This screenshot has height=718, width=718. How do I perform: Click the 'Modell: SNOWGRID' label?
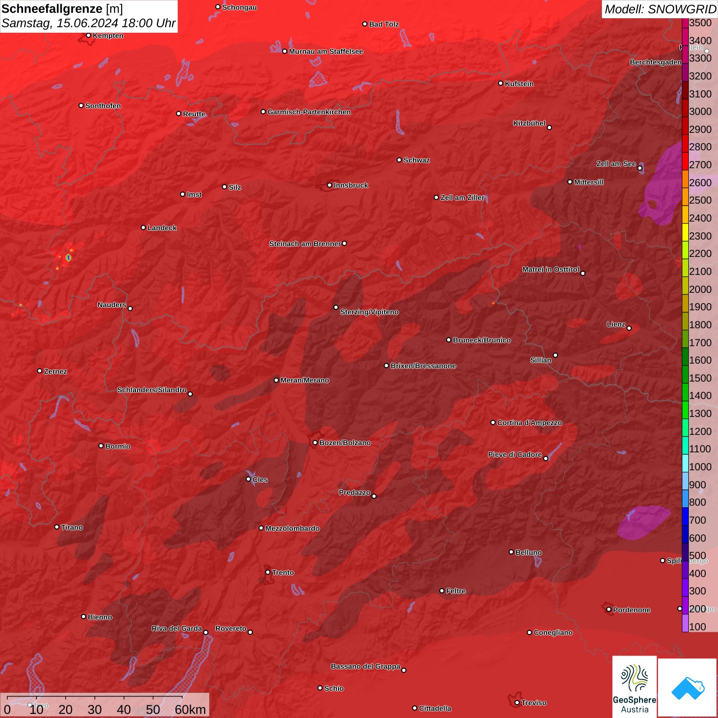click(660, 9)
